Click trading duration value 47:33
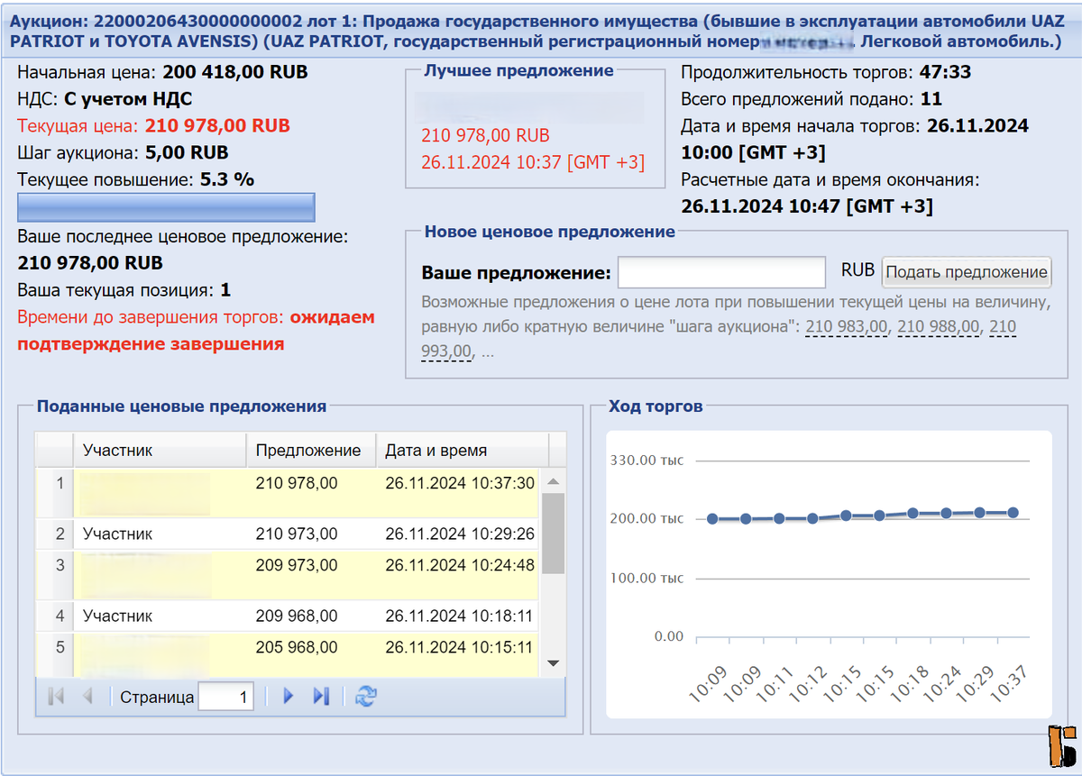This screenshot has width=1082, height=776. coord(946,72)
